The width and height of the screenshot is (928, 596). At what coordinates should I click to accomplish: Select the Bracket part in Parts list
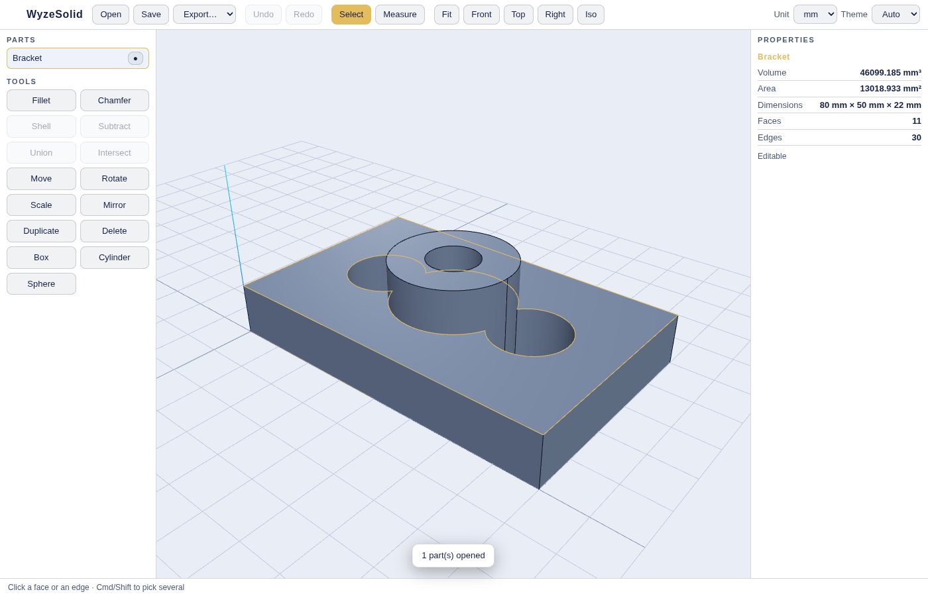point(78,58)
